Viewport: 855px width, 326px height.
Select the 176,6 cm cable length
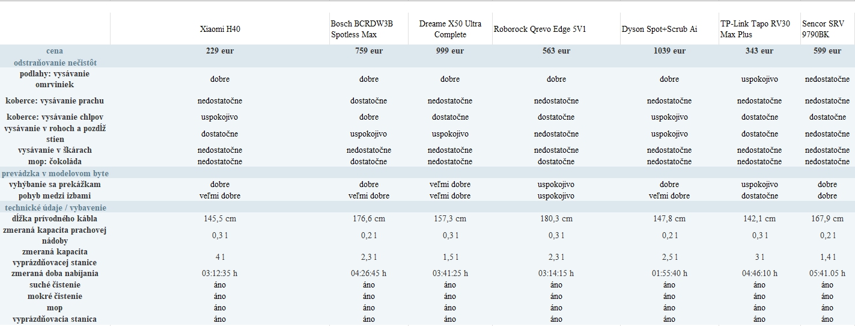tap(369, 218)
